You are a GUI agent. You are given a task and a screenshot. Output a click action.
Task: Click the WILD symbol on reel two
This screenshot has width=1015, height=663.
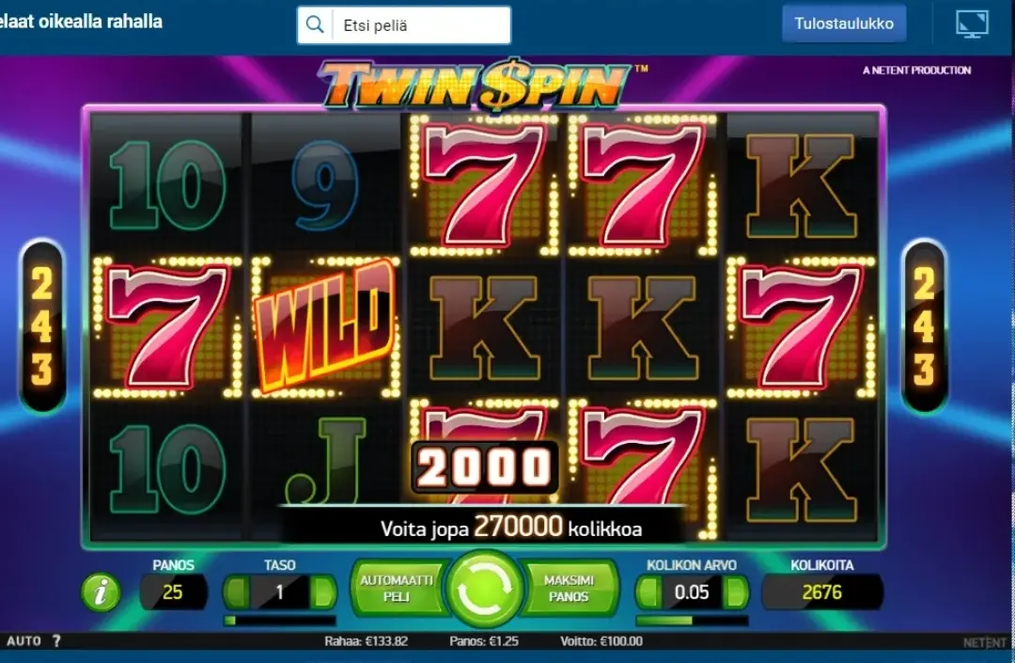tap(325, 326)
